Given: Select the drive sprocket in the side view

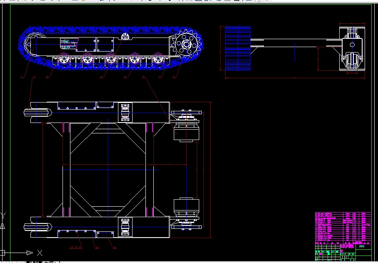Looking at the screenshot, I should click(x=186, y=44).
